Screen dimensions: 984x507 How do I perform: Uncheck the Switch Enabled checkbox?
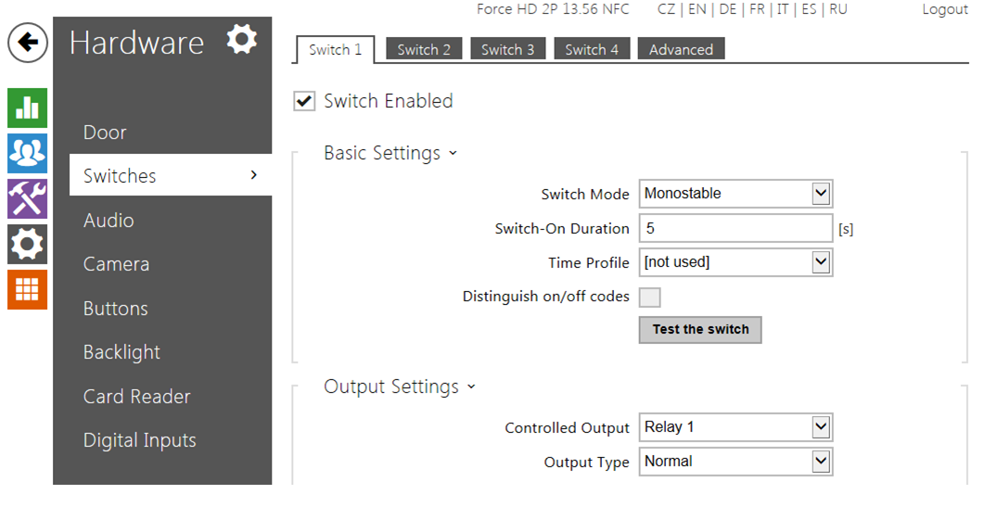tap(304, 101)
